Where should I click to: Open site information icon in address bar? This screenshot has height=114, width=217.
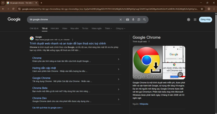19,9
